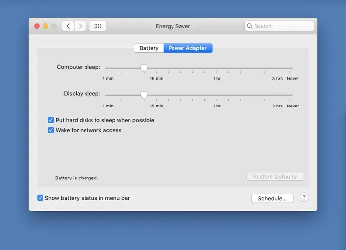Click the magnifying glass search icon
346x250 pixels.
[x=250, y=26]
